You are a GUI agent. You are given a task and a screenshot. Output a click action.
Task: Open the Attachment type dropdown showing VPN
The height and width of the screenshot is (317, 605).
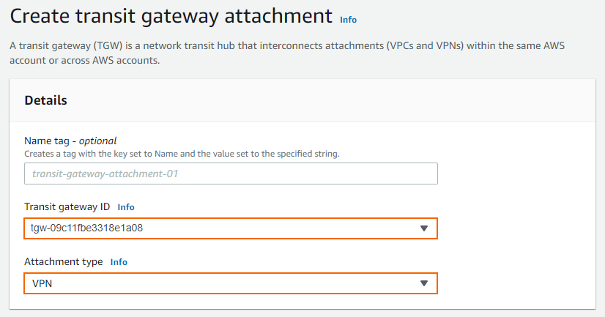(231, 283)
